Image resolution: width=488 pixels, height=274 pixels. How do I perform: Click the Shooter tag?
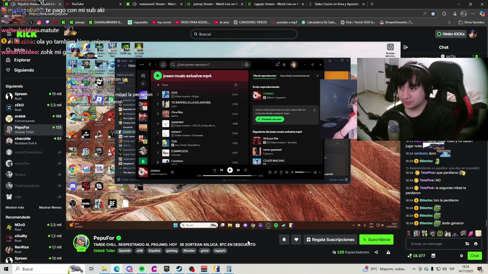pos(189,251)
